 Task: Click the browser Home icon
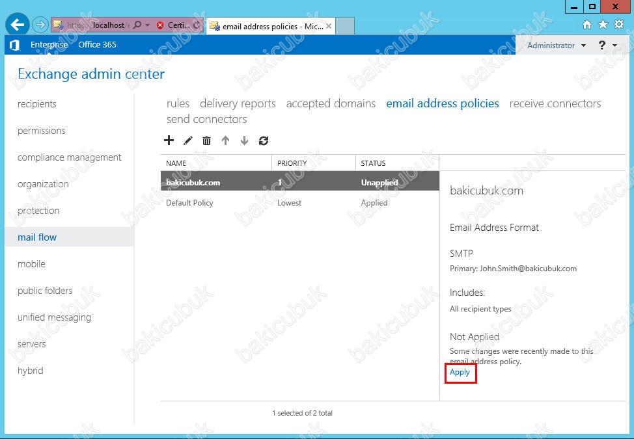[587, 25]
